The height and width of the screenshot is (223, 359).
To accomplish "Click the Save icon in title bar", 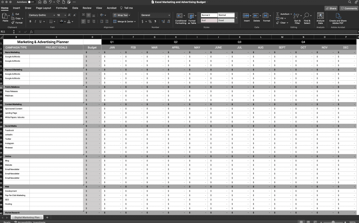I will click(45, 2).
